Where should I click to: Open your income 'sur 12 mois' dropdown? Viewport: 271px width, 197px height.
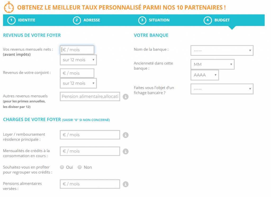coord(78,60)
